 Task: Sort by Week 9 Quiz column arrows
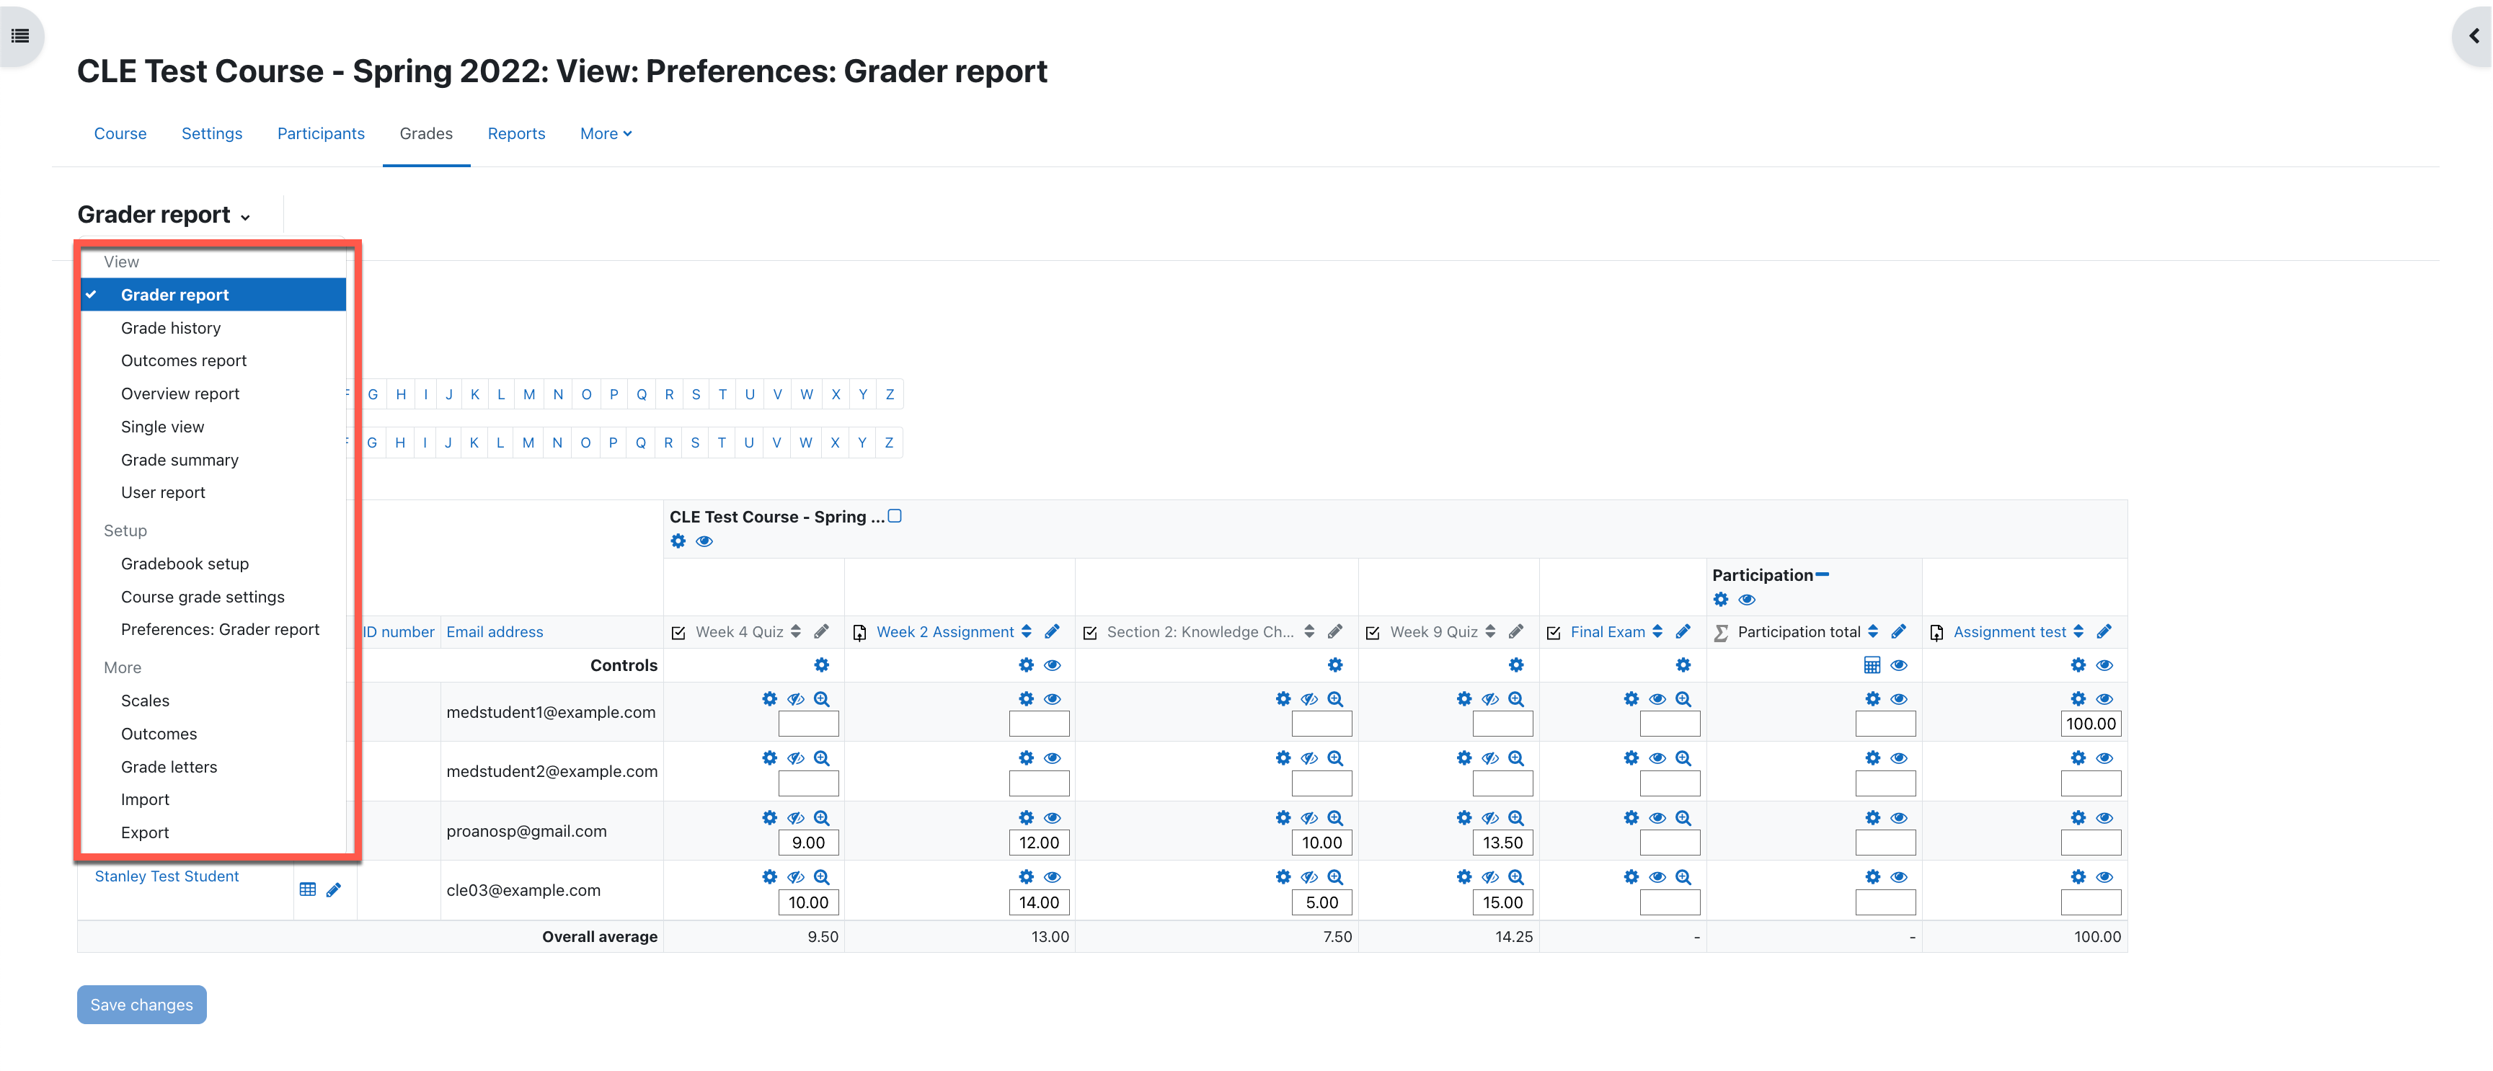(x=1490, y=632)
